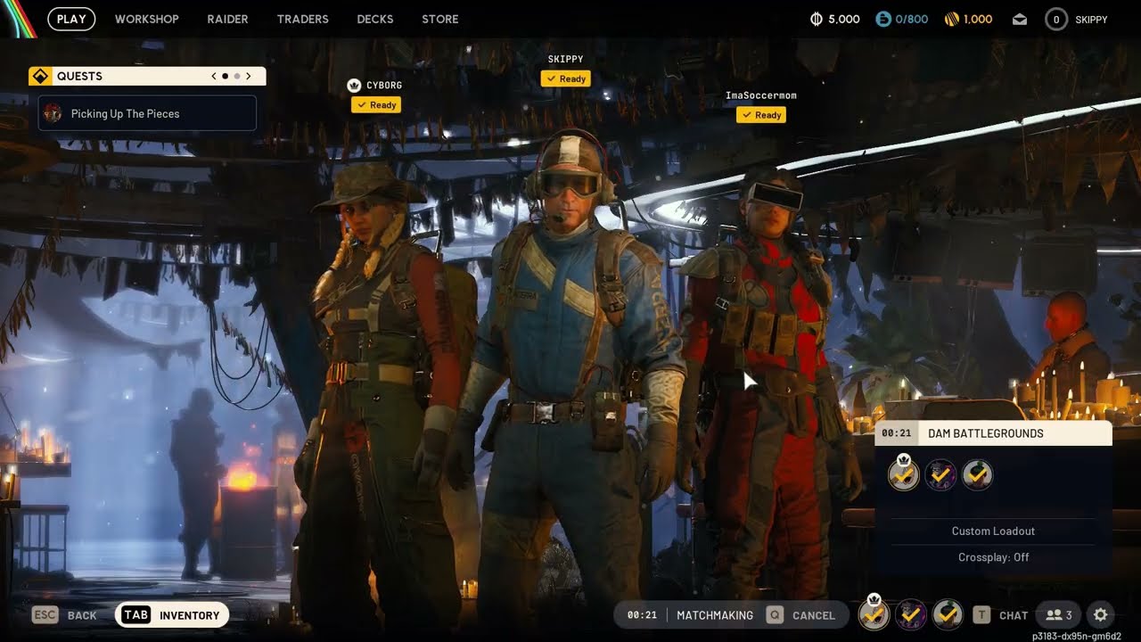Open the PLAY tab

[x=71, y=19]
